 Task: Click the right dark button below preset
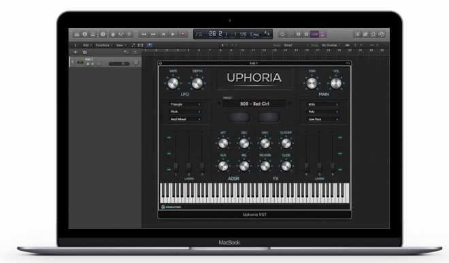tap(268, 117)
